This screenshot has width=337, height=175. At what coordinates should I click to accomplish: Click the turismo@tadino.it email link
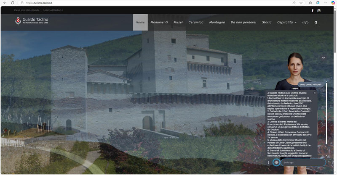click(x=53, y=10)
